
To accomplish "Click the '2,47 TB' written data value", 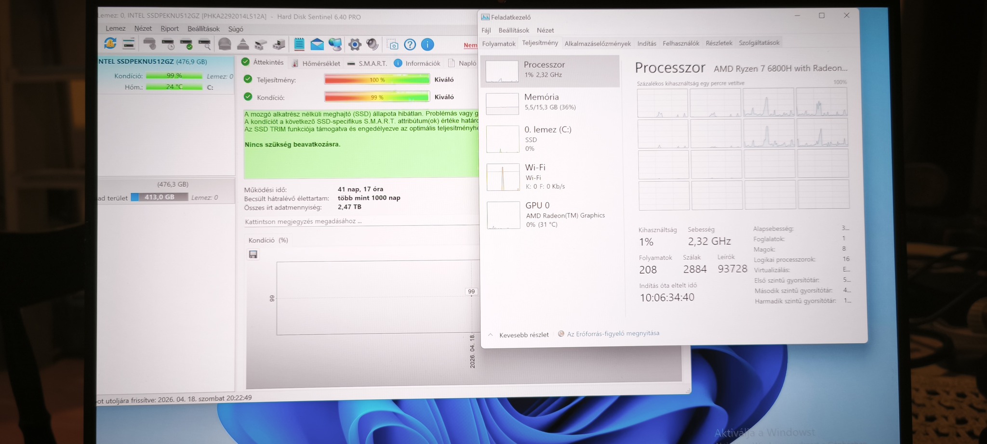I will (x=349, y=207).
